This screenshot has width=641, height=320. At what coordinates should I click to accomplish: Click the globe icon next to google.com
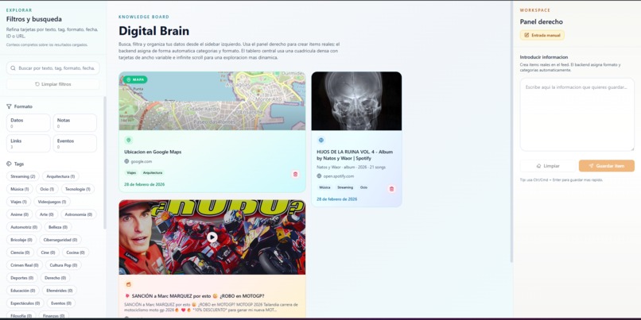pyautogui.click(x=126, y=162)
